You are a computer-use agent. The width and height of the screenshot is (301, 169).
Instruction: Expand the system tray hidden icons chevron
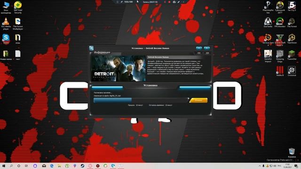click(x=260, y=166)
